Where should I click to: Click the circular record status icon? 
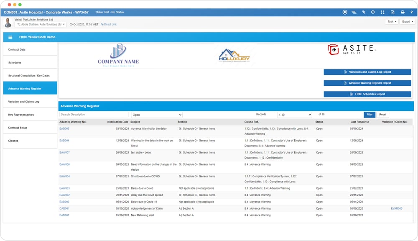pos(345,12)
